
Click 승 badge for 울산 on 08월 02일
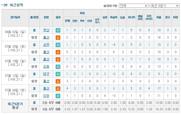point(58,37)
